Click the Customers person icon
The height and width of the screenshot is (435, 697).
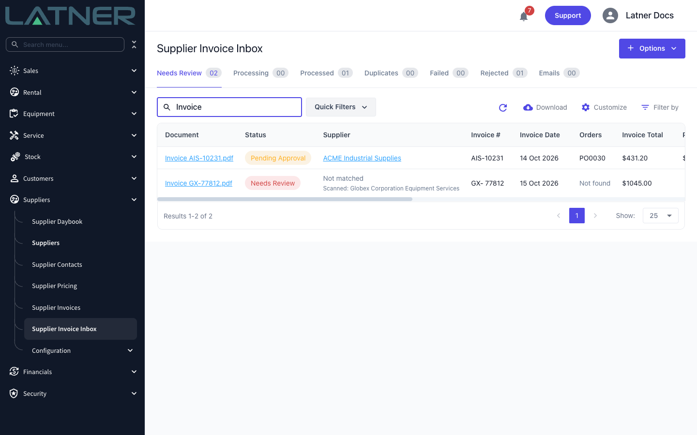point(15,178)
